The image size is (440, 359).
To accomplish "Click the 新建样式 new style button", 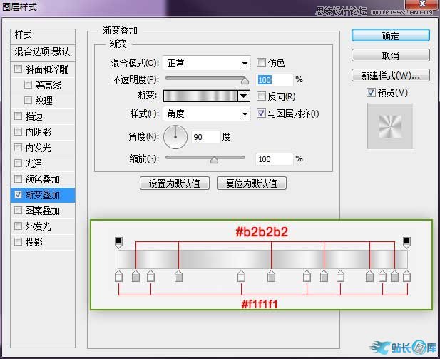I will tap(390, 76).
